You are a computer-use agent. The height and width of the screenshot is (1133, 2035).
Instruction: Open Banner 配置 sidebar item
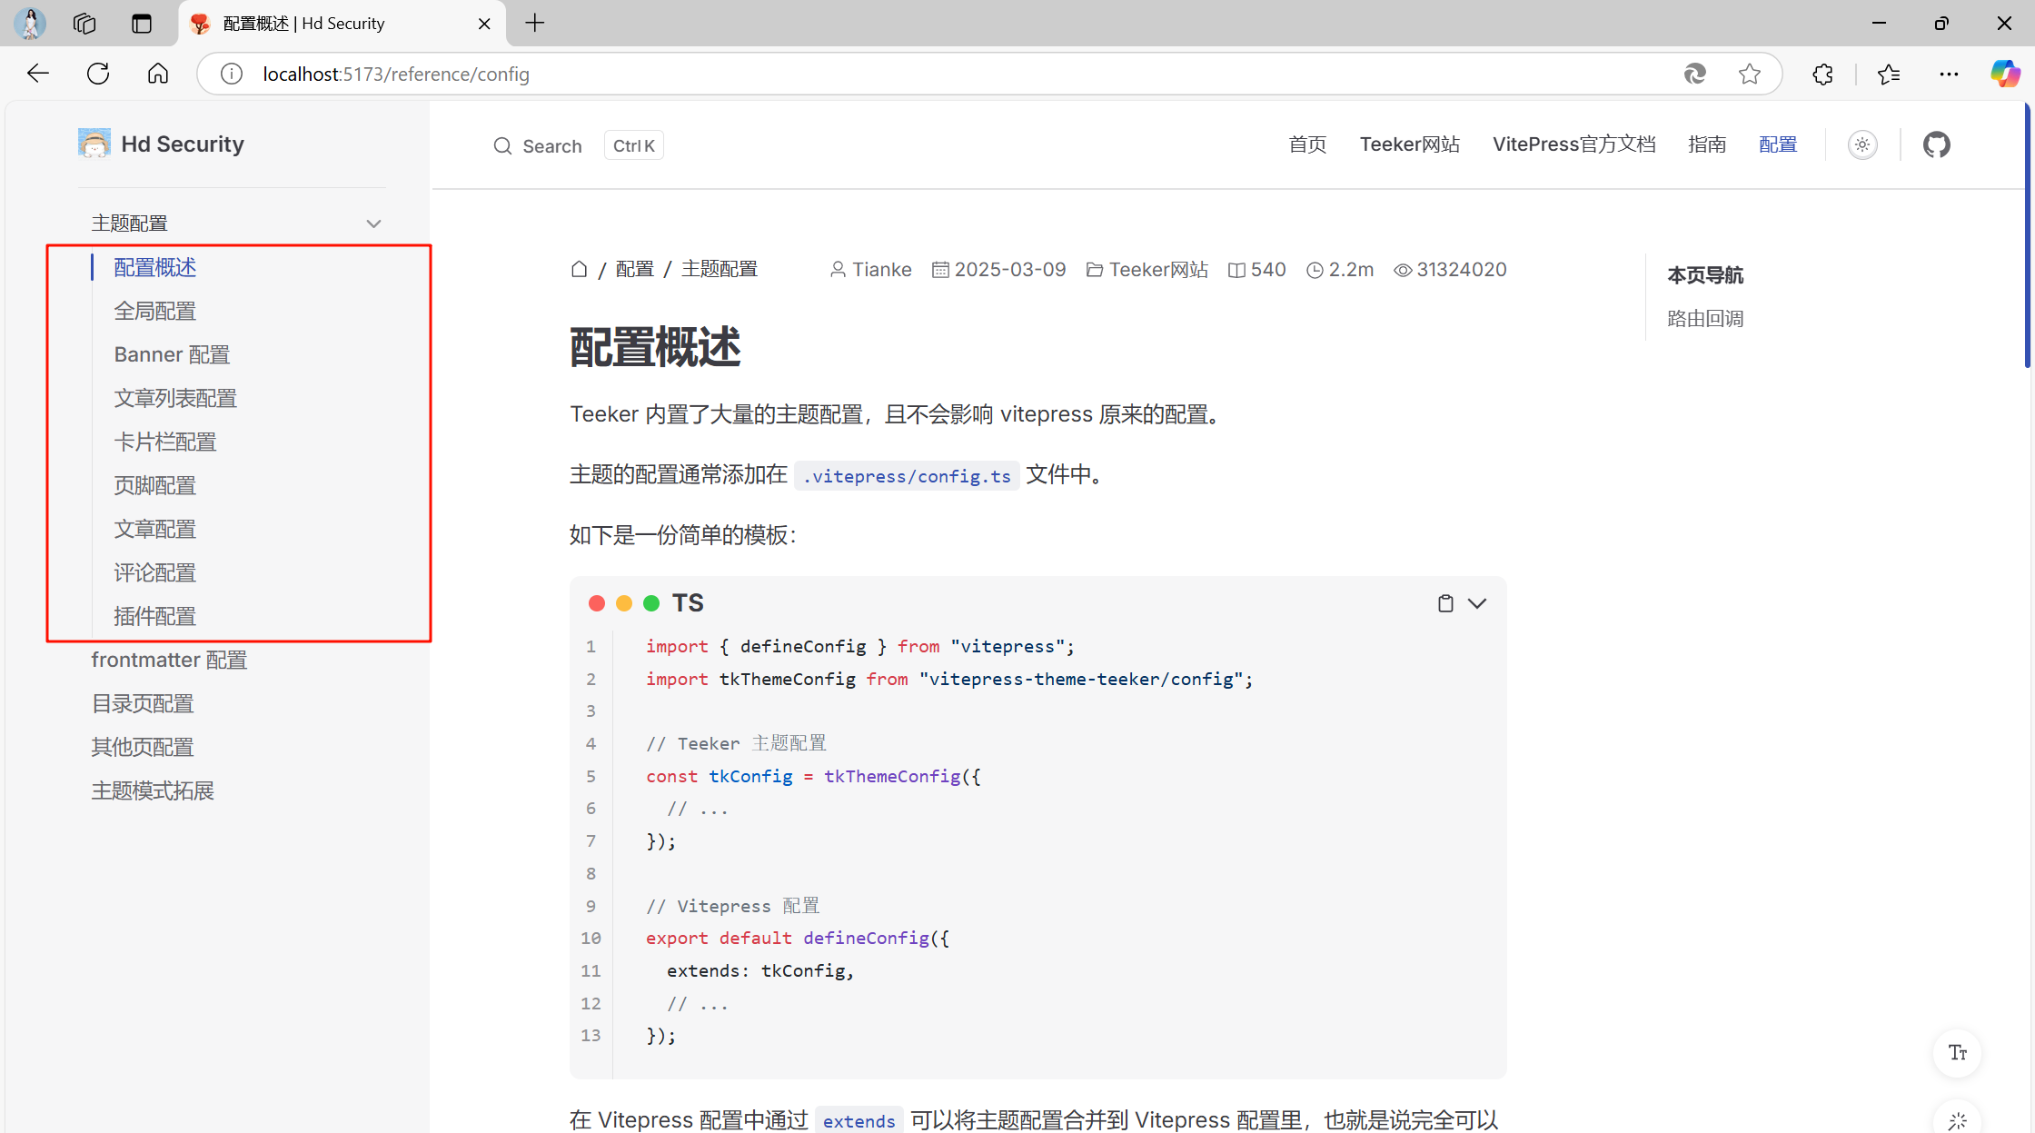click(x=172, y=354)
